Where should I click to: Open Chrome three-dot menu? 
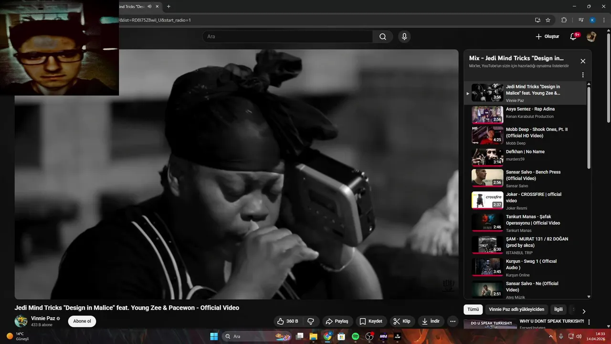click(604, 20)
